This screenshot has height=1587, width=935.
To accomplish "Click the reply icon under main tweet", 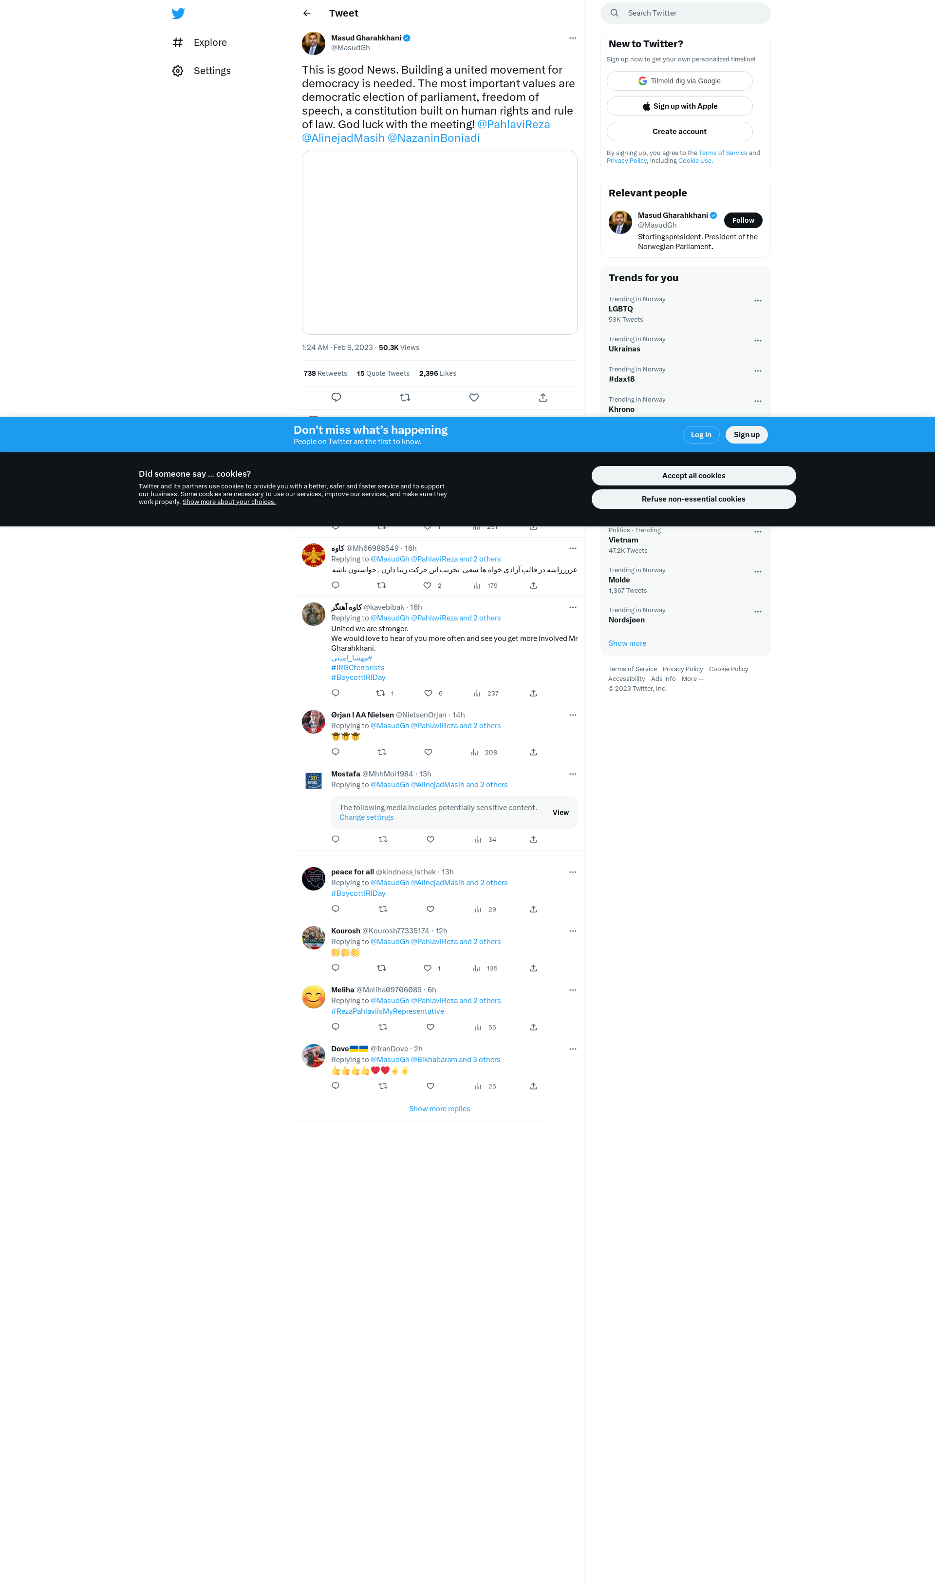I will click(x=336, y=397).
